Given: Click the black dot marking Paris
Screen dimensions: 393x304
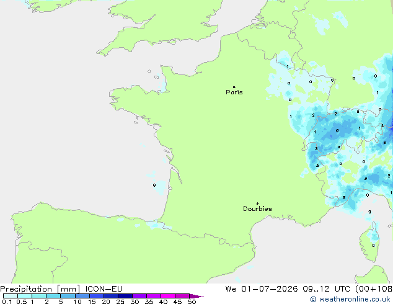Looking at the screenshot, I should pyautogui.click(x=234, y=87).
